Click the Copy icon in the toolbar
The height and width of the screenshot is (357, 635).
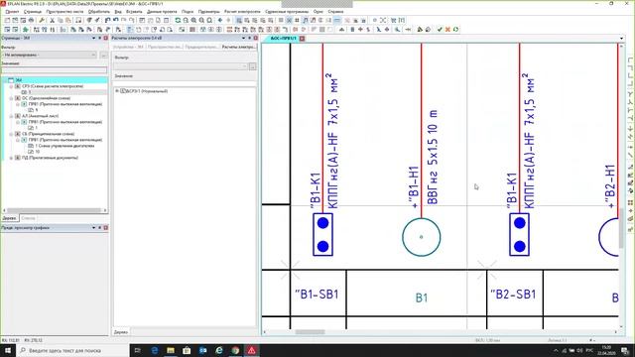point(61,20)
